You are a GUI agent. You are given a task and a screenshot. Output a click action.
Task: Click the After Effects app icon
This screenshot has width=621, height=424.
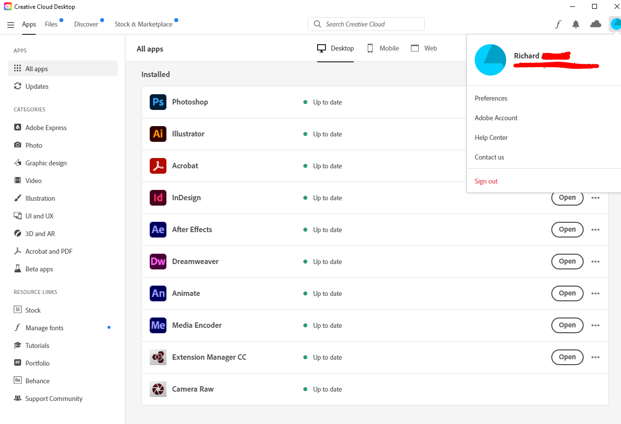[x=158, y=230]
